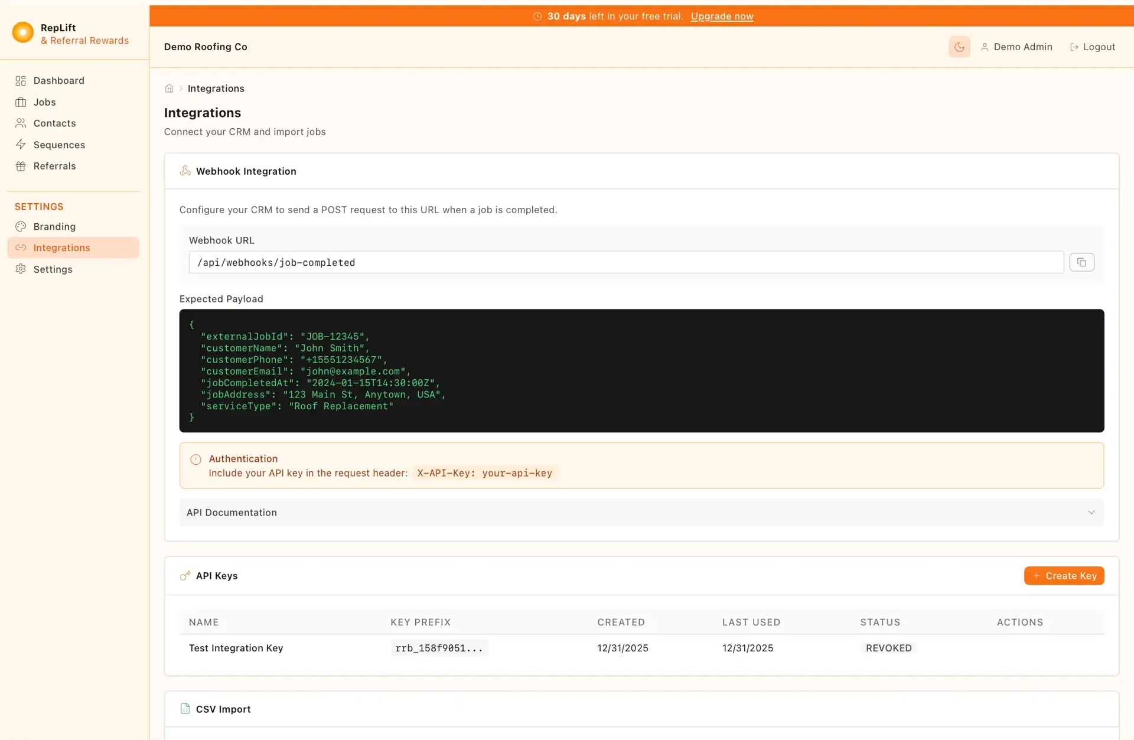The height and width of the screenshot is (740, 1134).
Task: Copy the webhook URL with copy icon
Action: (x=1081, y=262)
